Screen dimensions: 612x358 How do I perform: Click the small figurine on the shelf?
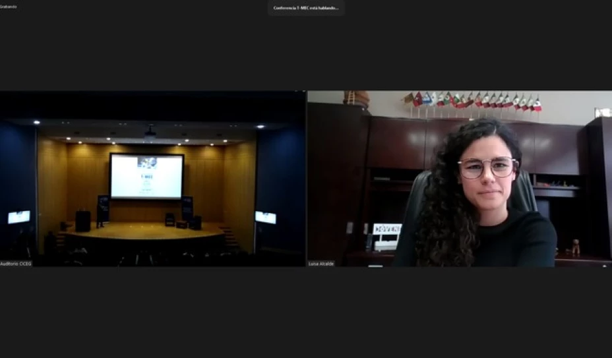coord(576,247)
